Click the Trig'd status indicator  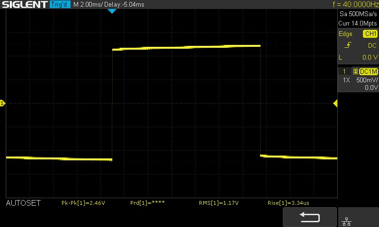(60, 4)
